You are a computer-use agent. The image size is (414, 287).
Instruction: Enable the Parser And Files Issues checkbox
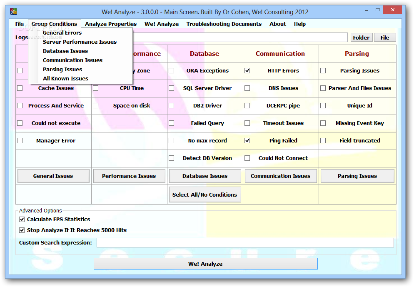point(323,88)
